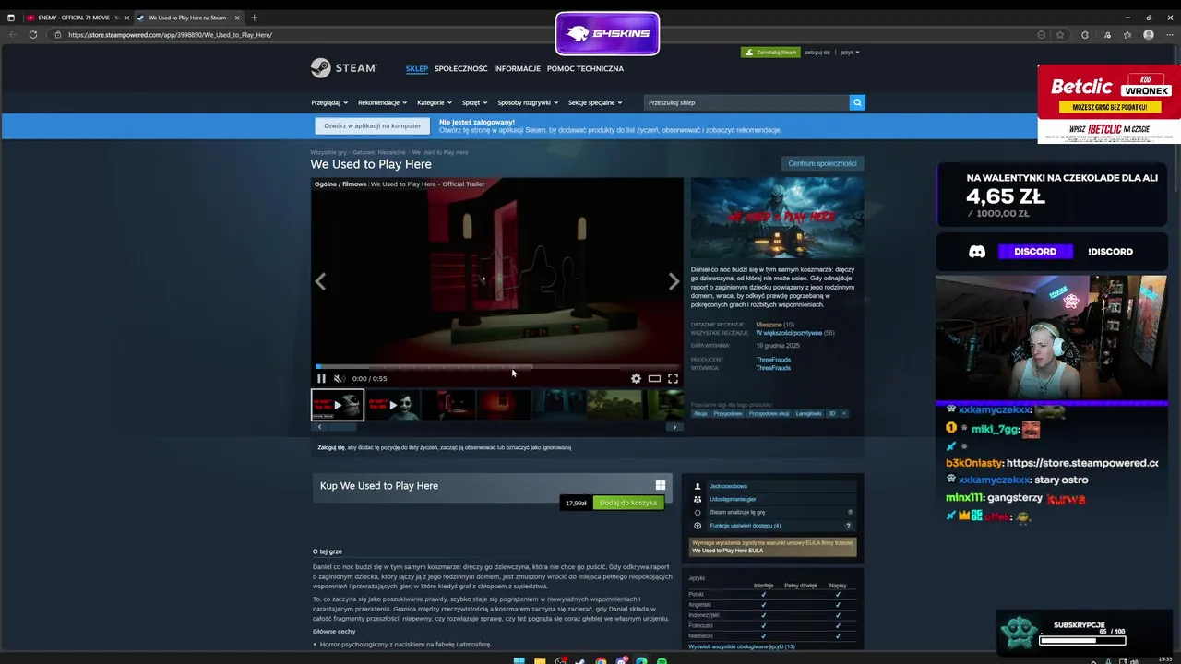This screenshot has width=1181, height=664.
Task: Expand more tags with the plus button
Action: point(843,413)
